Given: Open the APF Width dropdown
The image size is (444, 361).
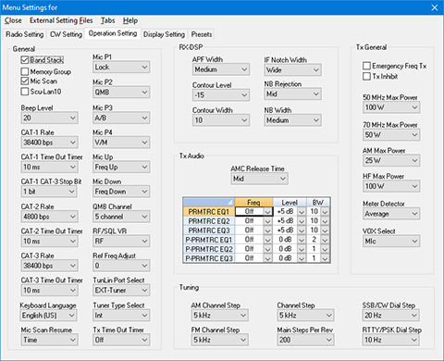Looking at the screenshot, I should 221,69.
